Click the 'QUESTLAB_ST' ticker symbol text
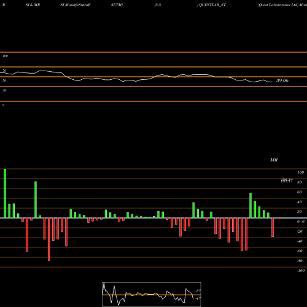Image resolution: width=307 pixels, height=307 pixels. coord(212,5)
